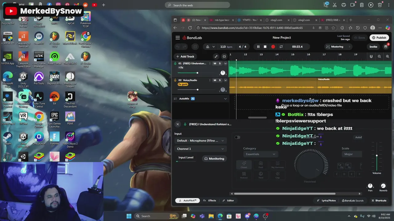Change the 4 / 4 time signature
The image size is (394, 221).
(243, 47)
